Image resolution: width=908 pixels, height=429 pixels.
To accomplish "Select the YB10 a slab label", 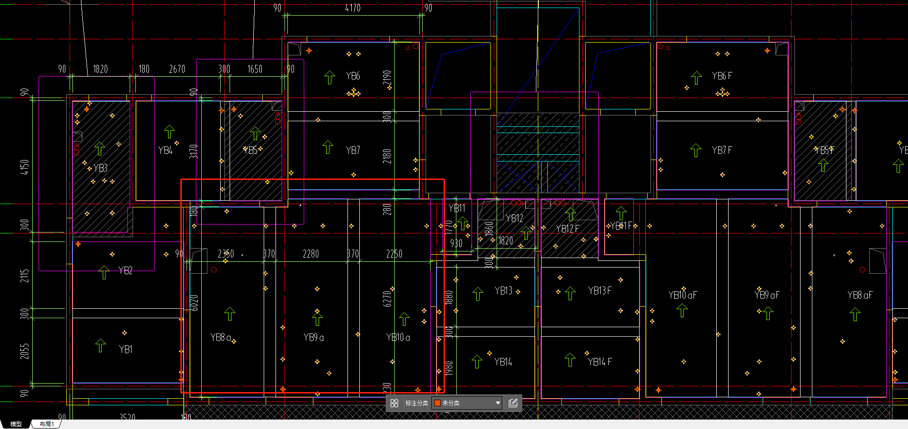I will pyautogui.click(x=398, y=338).
